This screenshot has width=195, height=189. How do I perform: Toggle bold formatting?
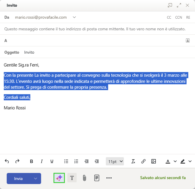[x=31, y=161]
